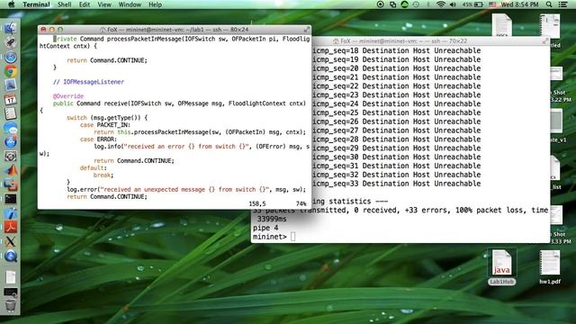576x324 pixels.
Task: Select the DOCX file icon on desktop
Action: (502, 25)
